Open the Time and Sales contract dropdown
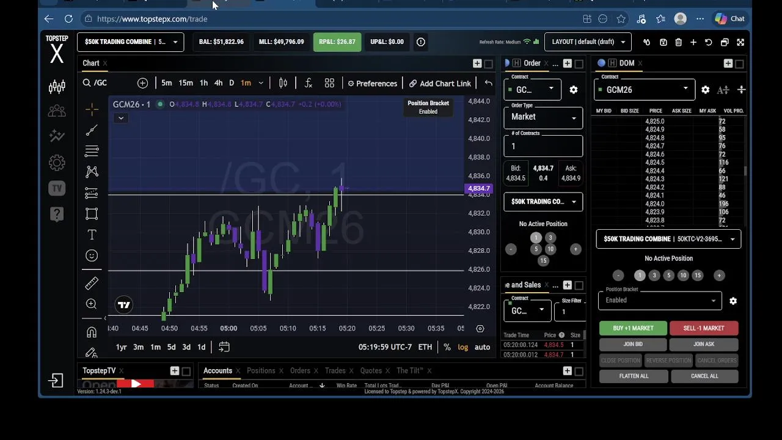The image size is (782, 440). pos(527,310)
